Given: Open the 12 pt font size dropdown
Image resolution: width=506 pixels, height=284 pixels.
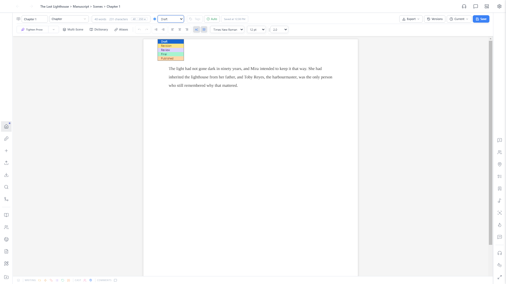Looking at the screenshot, I should point(256,29).
